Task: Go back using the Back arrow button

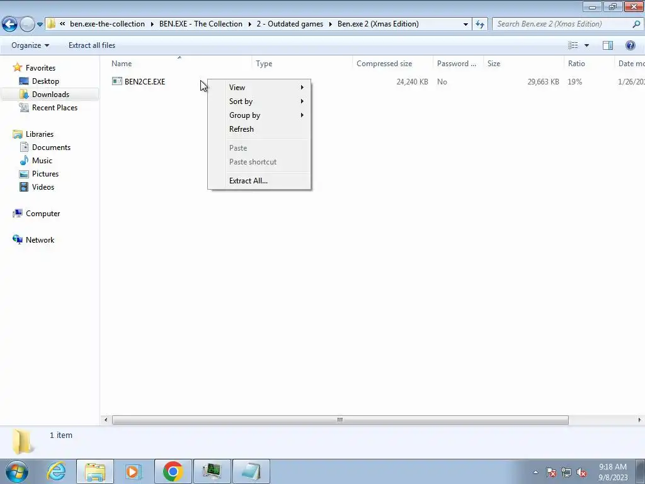Action: point(9,24)
